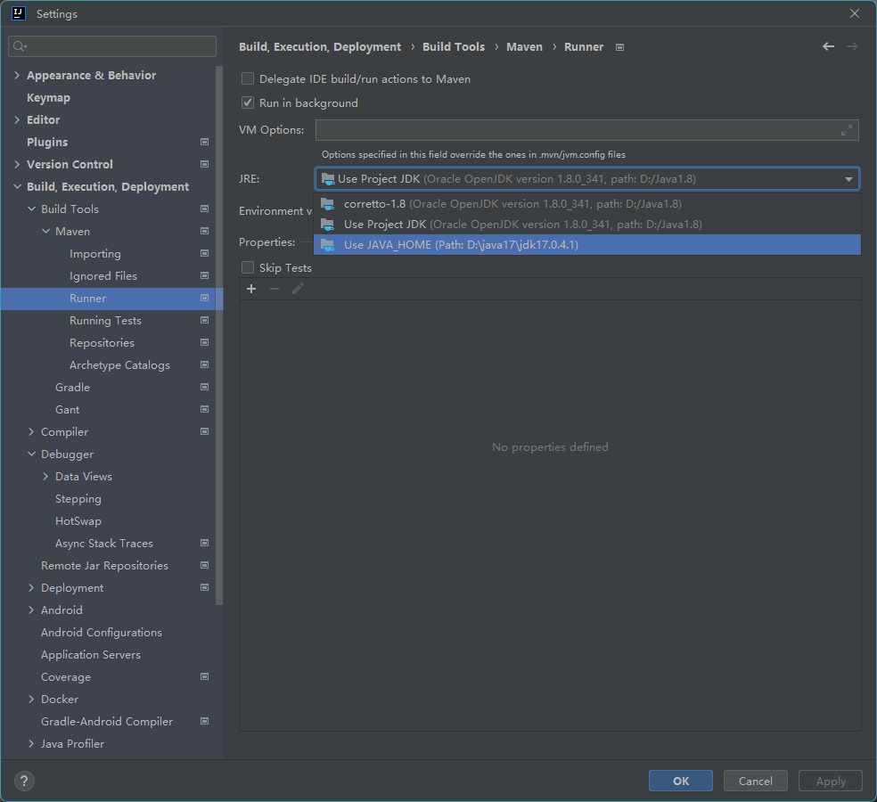
Task: Click the project-level icon beside Archetype Catalogs
Action: (x=205, y=364)
